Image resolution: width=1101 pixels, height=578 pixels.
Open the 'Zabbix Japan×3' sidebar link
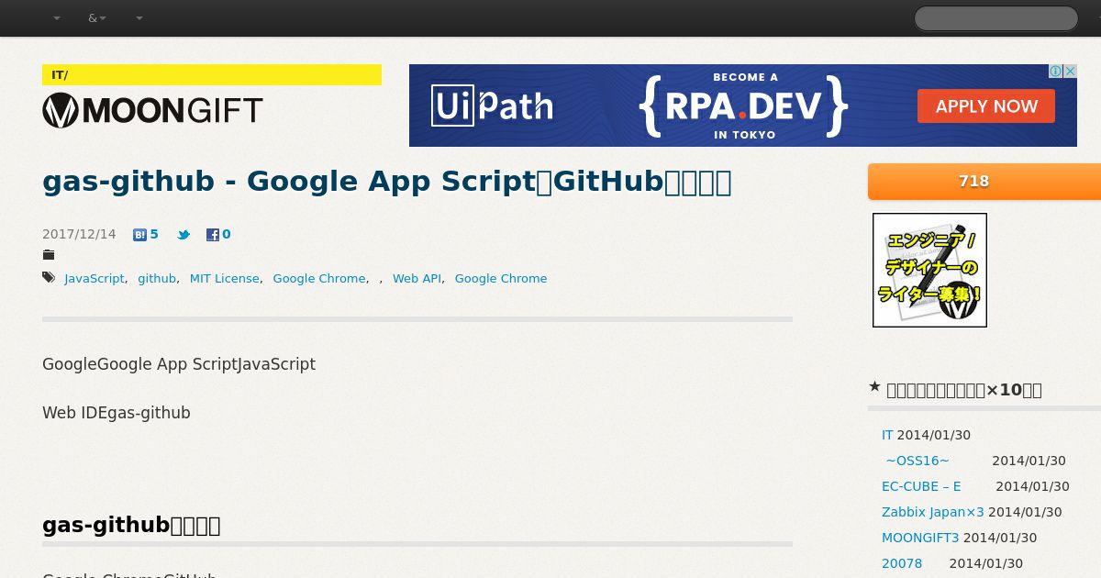(x=933, y=512)
